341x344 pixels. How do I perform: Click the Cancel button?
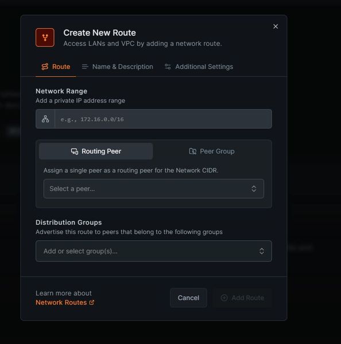tap(188, 298)
